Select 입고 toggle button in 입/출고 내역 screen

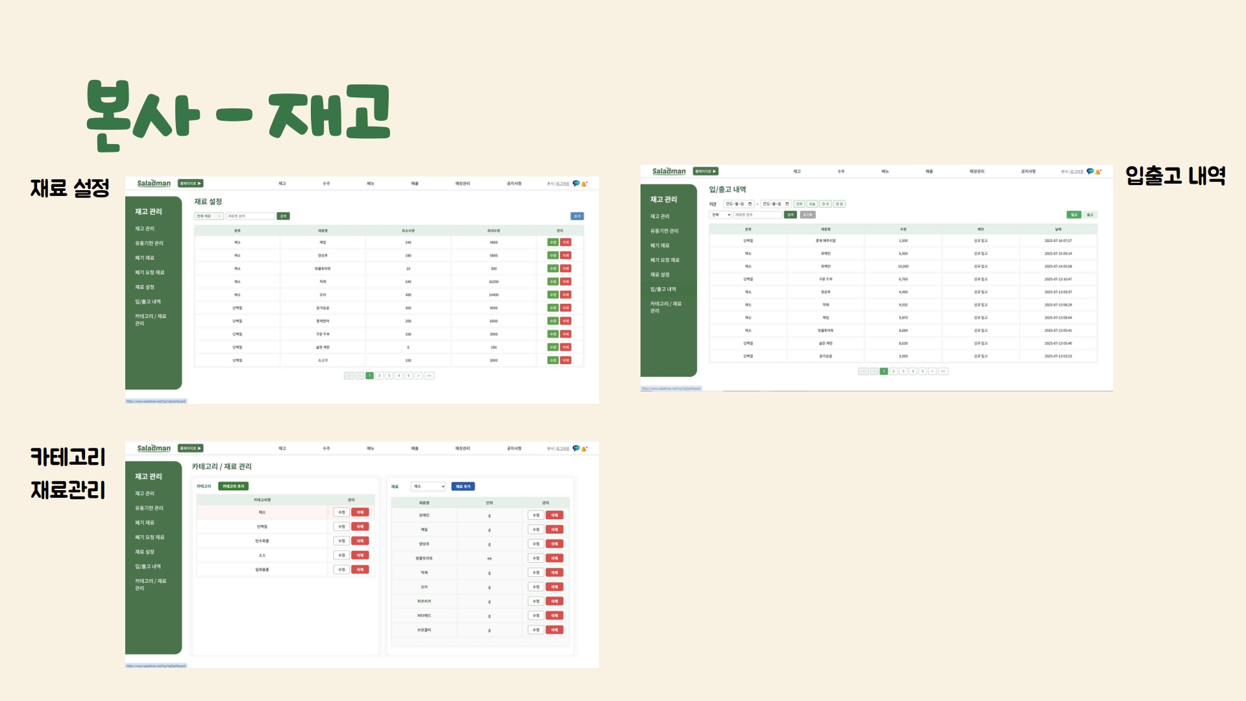tap(1074, 215)
